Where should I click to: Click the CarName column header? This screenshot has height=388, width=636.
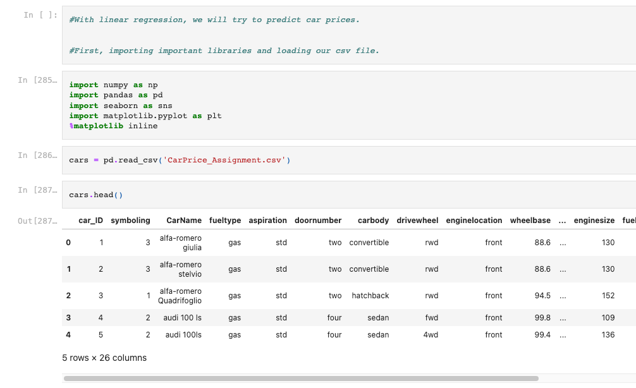[183, 221]
